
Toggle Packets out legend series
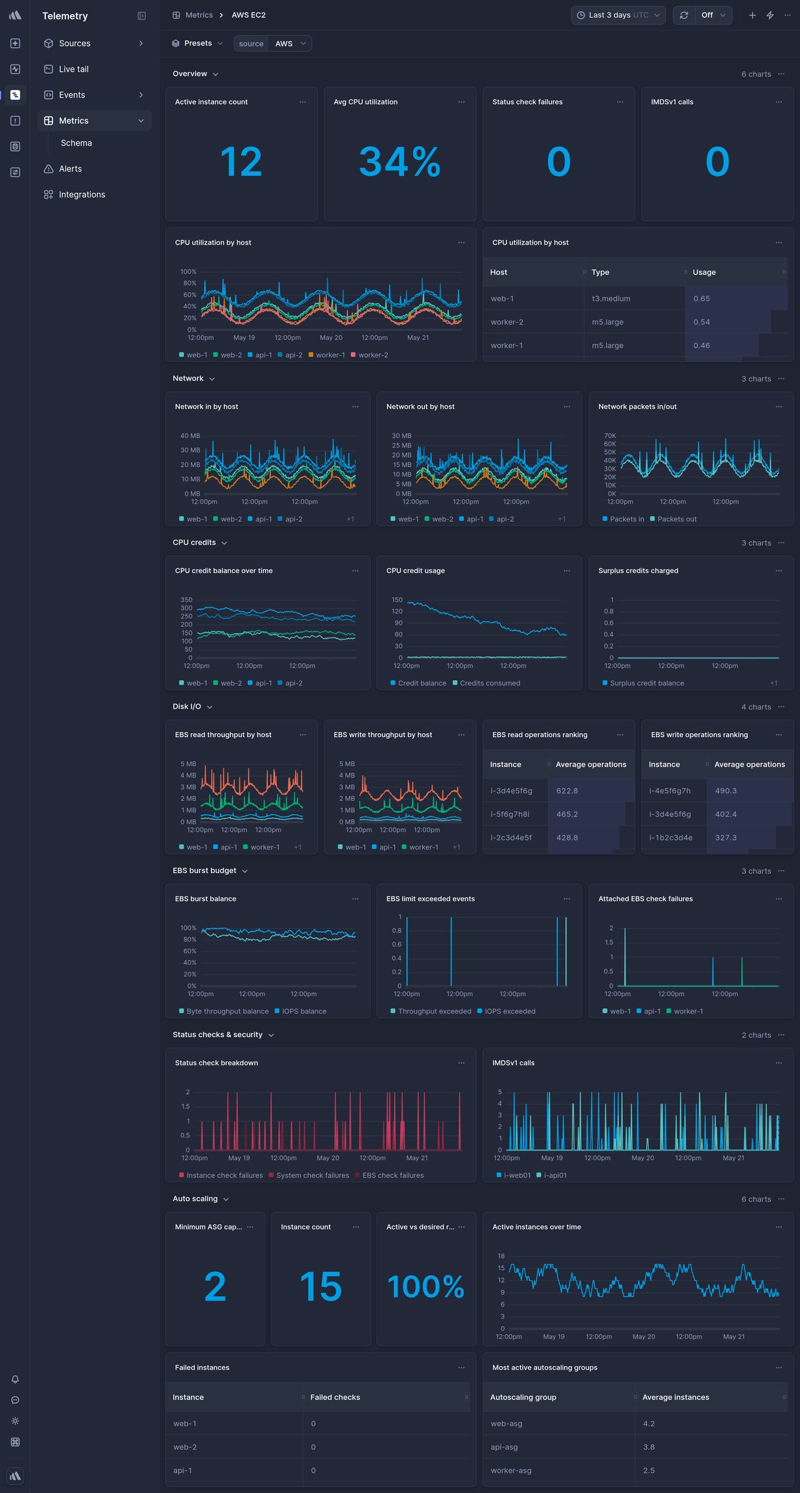coord(673,519)
